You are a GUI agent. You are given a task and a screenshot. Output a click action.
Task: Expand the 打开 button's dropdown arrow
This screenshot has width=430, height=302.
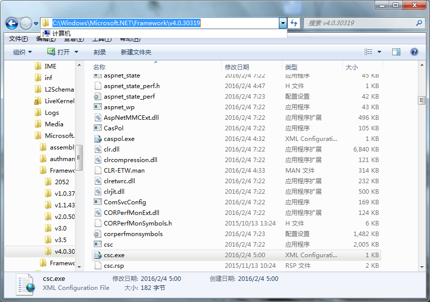click(x=76, y=52)
